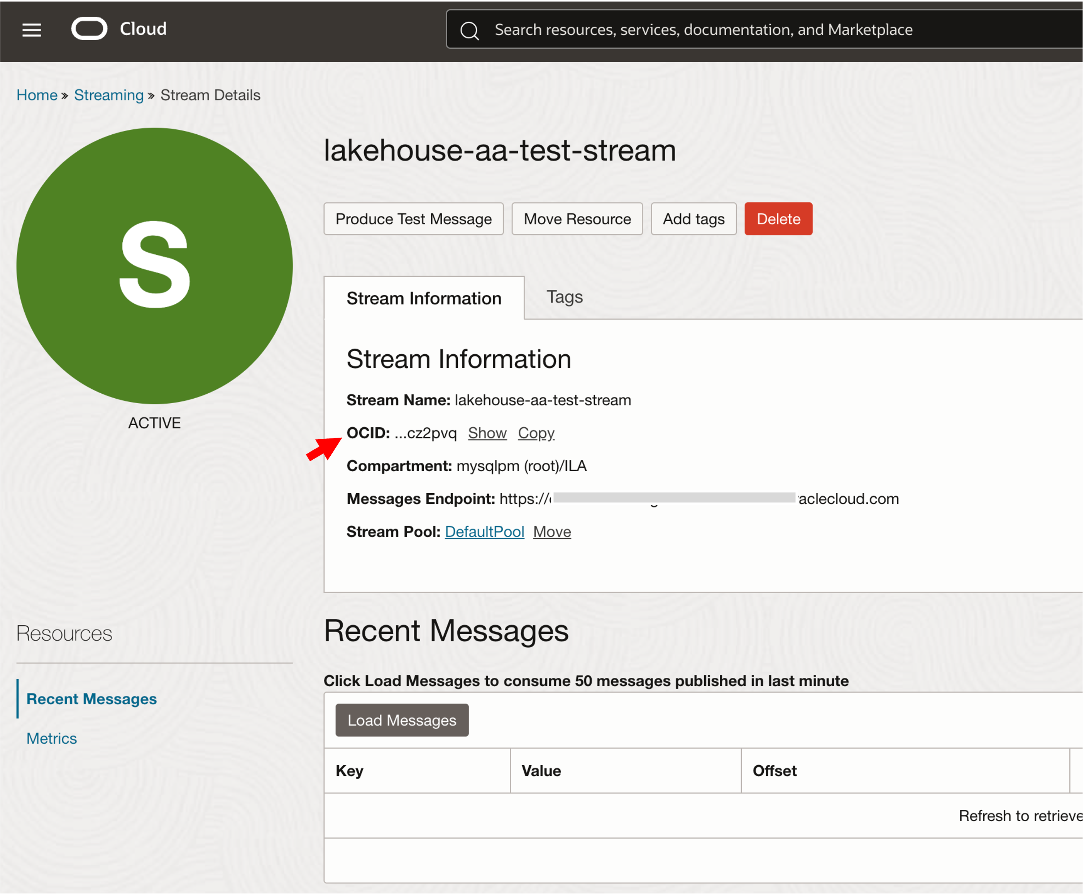1084x895 pixels.
Task: Click the Add tags button
Action: click(693, 219)
